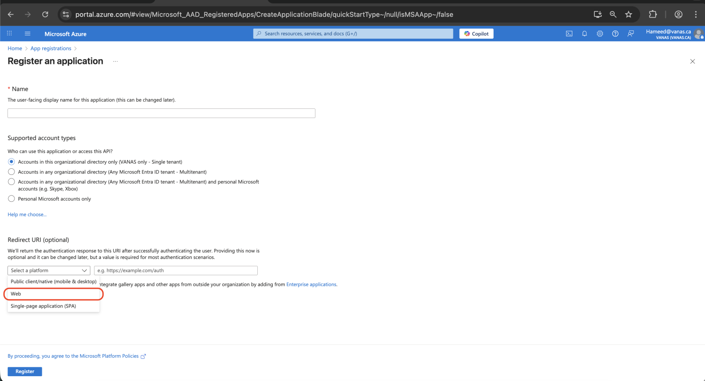
Task: Choose the Web platform option
Action: pyautogui.click(x=53, y=294)
